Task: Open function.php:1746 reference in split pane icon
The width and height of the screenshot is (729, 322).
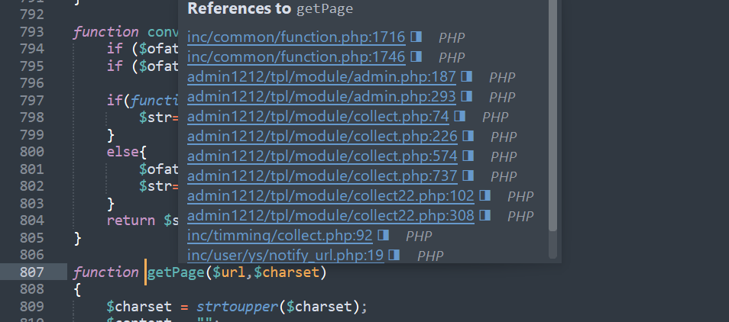Action: [416, 56]
